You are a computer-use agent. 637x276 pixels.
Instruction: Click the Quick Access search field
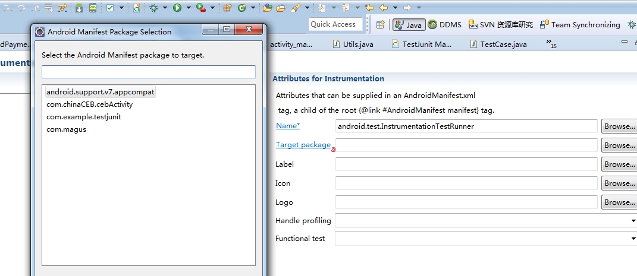click(335, 24)
